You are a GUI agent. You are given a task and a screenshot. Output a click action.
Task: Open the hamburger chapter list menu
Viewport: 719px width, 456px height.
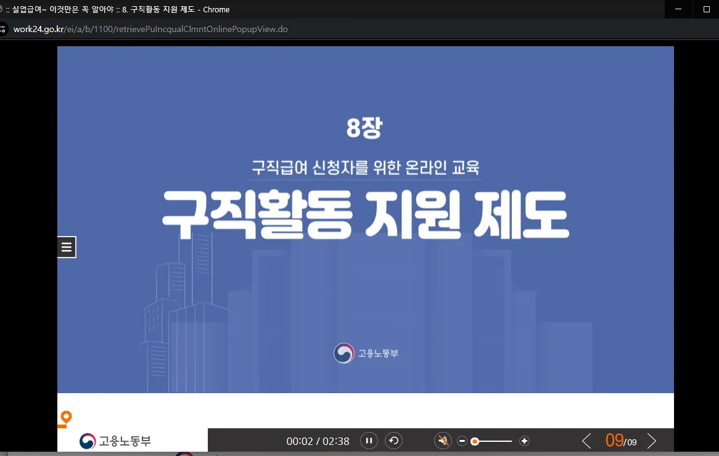point(67,247)
